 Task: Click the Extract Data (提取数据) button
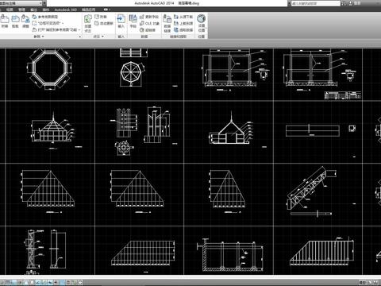pos(183,30)
